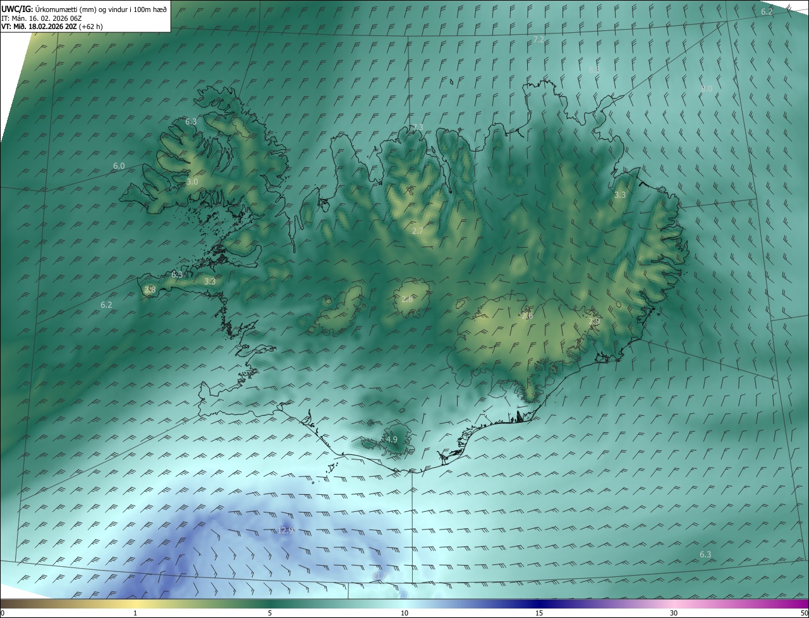Screen dimensions: 809x618
Task: Click the colour scale tick label 1
Action: pos(135,614)
